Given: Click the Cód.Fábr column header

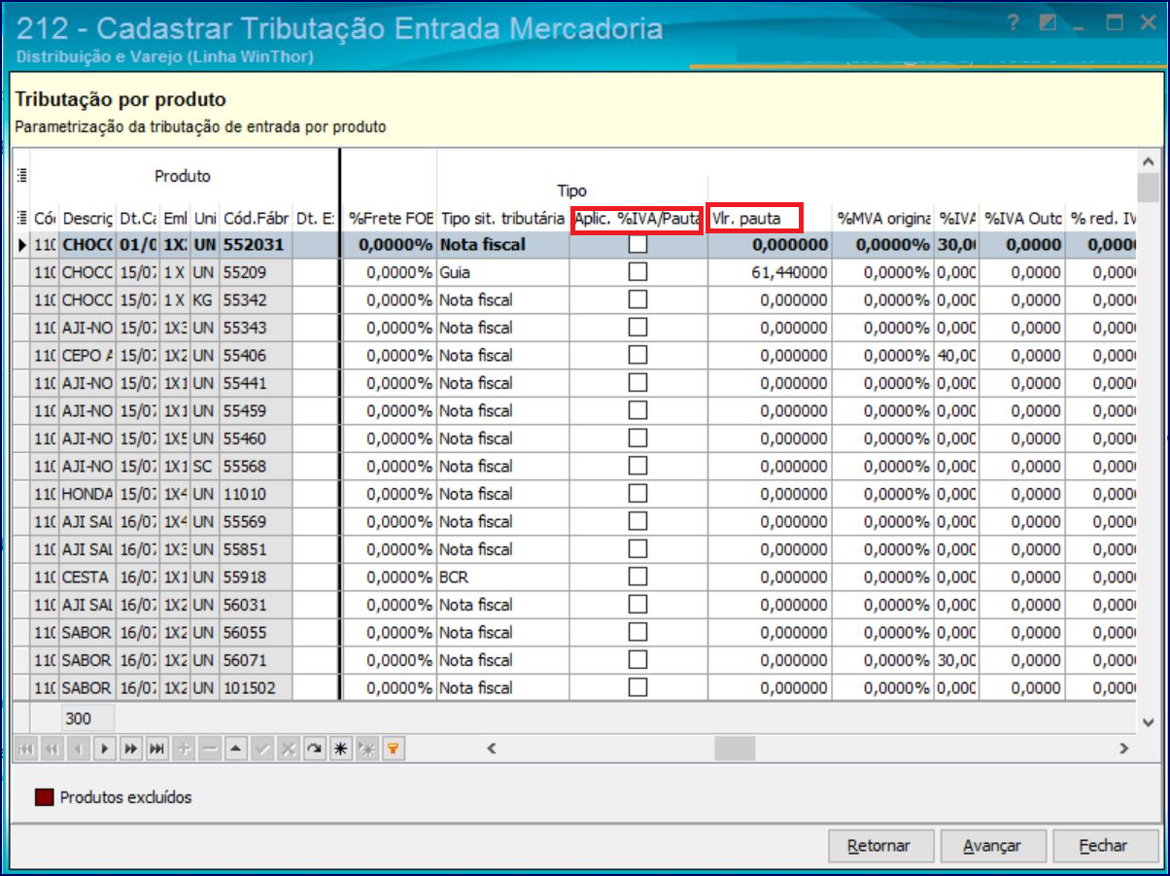Looking at the screenshot, I should 256,218.
